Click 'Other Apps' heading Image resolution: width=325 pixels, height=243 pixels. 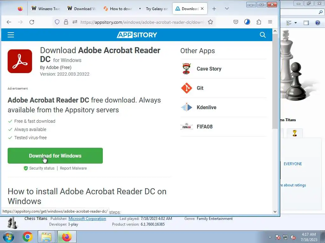tap(197, 51)
